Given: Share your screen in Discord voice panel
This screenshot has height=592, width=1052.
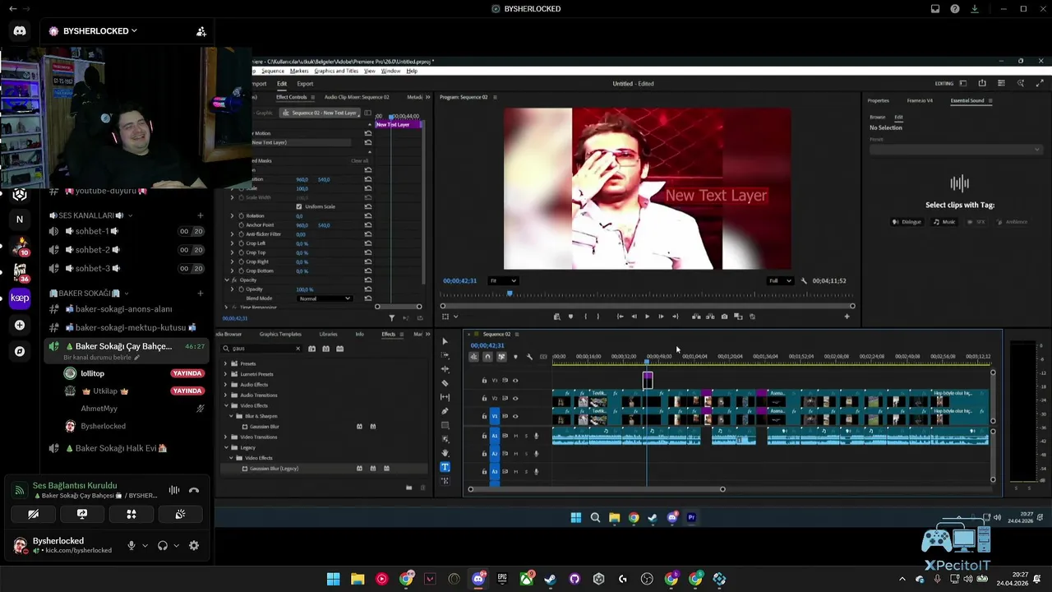Looking at the screenshot, I should tap(82, 514).
